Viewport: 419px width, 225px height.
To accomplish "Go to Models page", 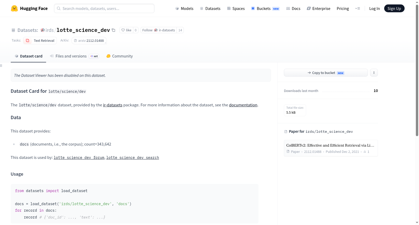I will click(184, 8).
